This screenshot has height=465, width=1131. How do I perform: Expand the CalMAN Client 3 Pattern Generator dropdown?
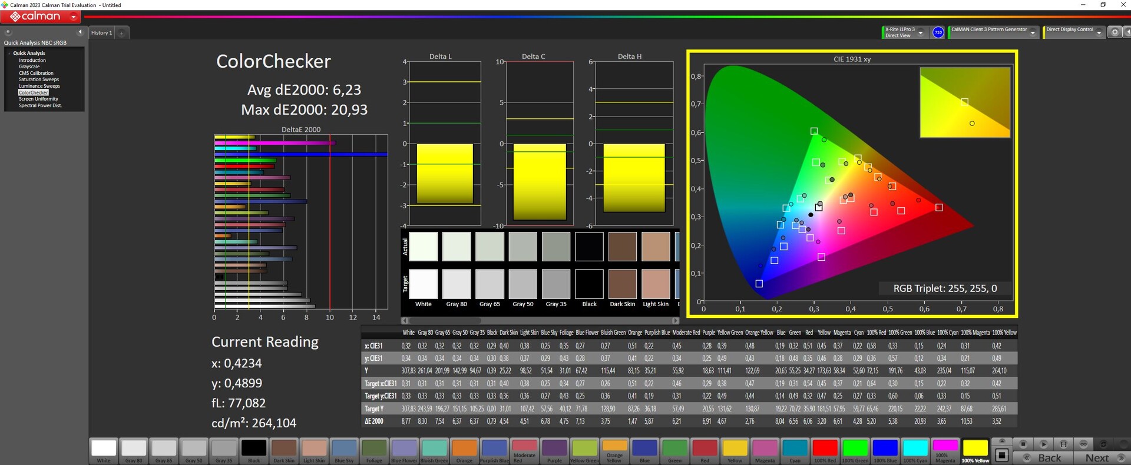(1033, 33)
